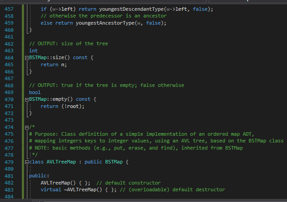This screenshot has width=287, height=202.
Task: Click the 'bool' return type on line 469
Action: pos(35,93)
